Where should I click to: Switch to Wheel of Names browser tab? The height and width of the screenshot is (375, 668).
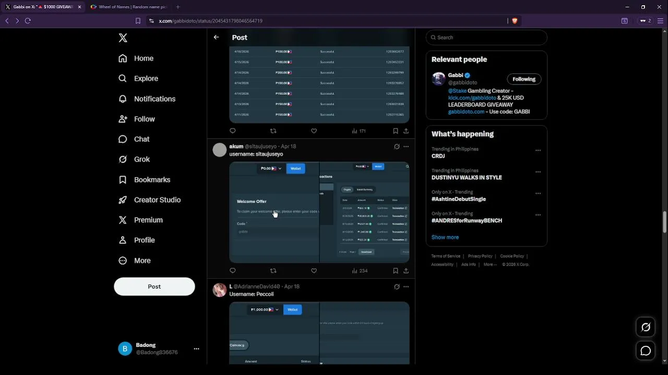[x=128, y=7]
